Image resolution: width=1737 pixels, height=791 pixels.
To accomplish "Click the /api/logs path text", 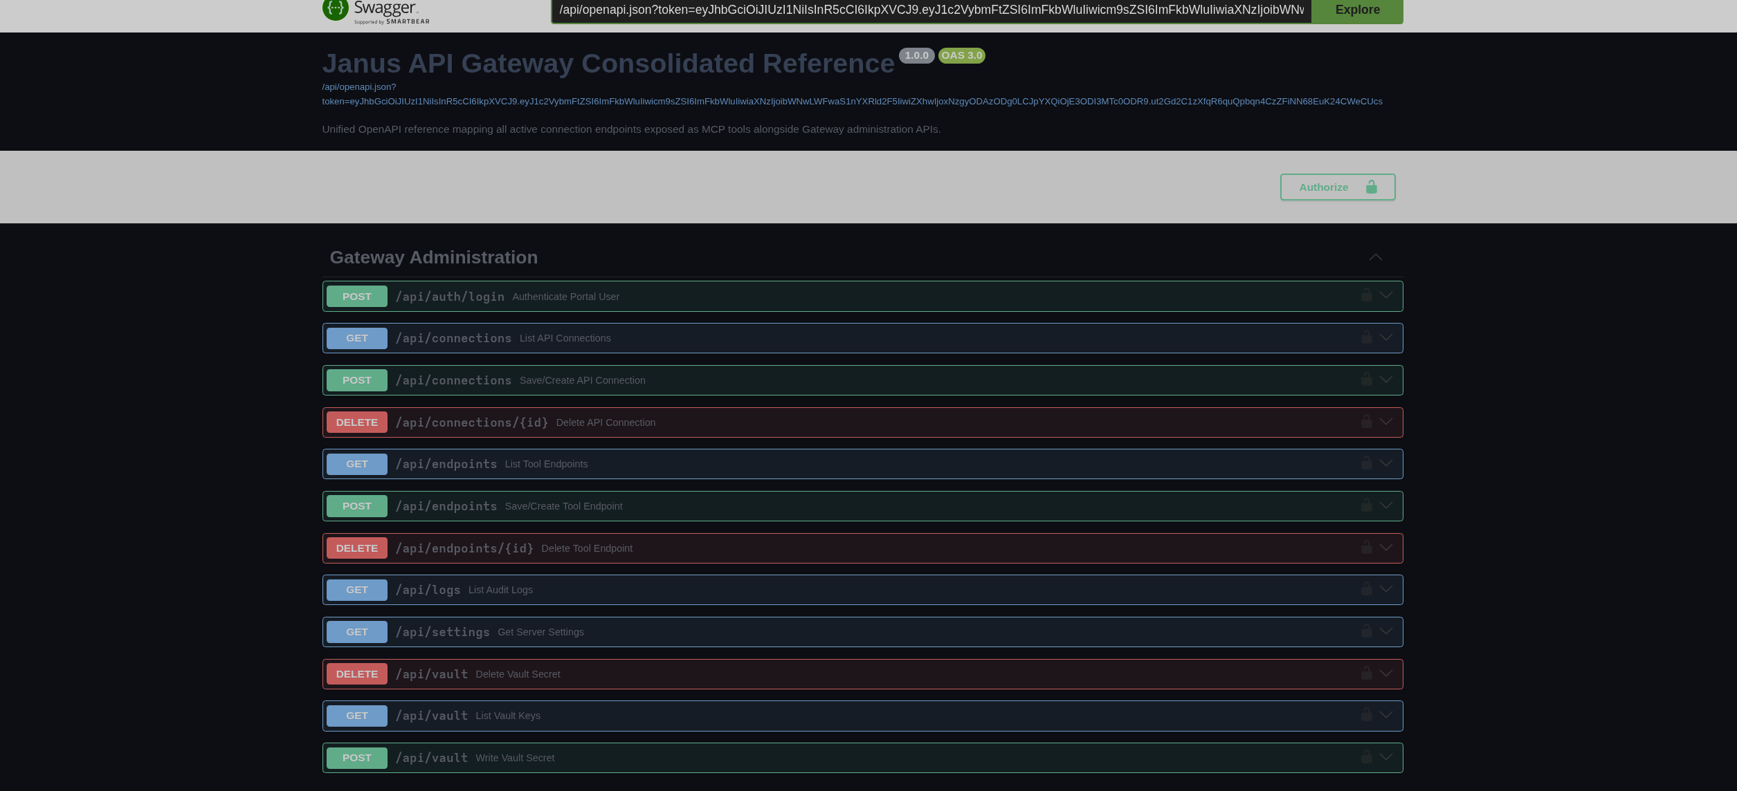I will pos(428,590).
